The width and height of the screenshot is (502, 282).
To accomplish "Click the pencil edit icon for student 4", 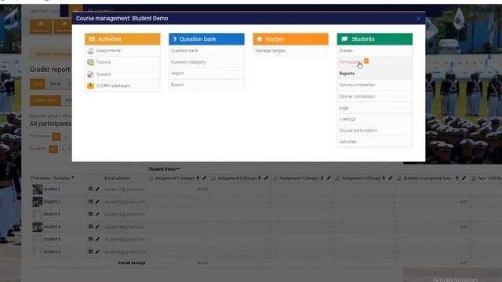I will pos(97,226).
